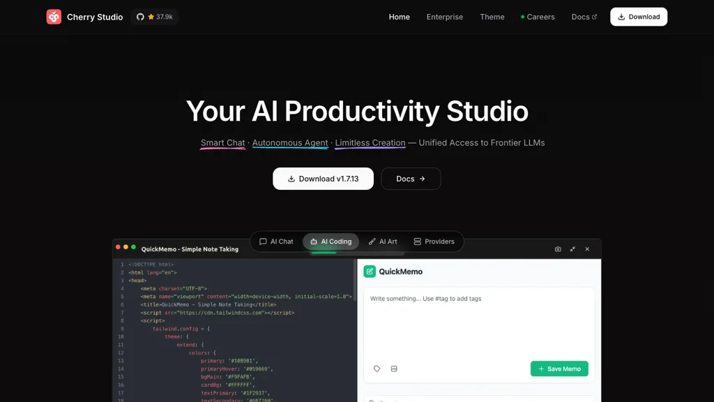The image size is (714, 402).
Task: Click the Cherry Studio logo icon
Action: coord(54,17)
